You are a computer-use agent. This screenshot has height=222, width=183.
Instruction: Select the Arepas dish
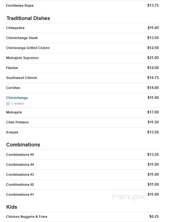12,132
